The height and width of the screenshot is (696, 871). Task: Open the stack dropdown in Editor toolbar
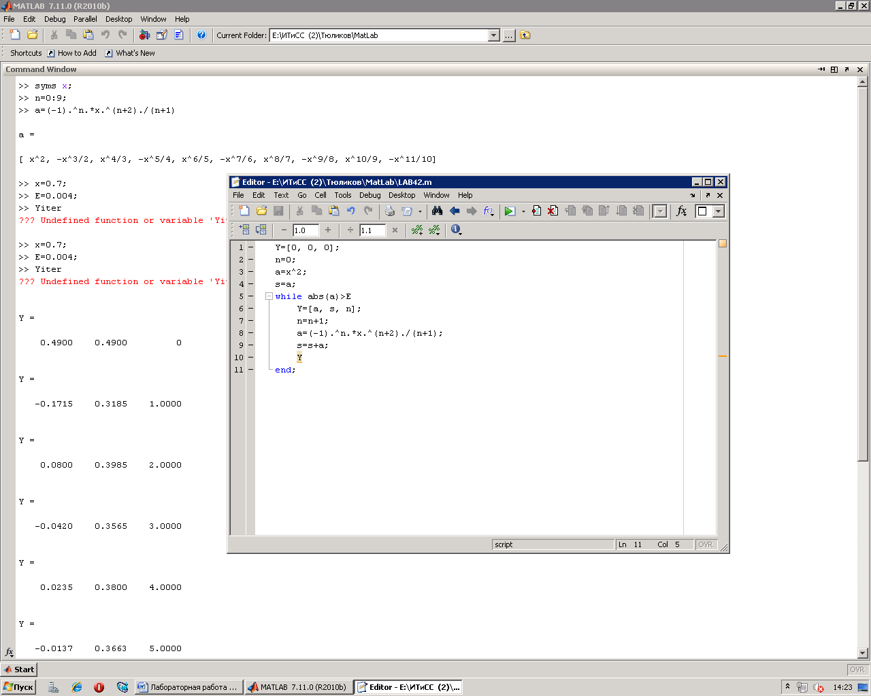click(659, 211)
